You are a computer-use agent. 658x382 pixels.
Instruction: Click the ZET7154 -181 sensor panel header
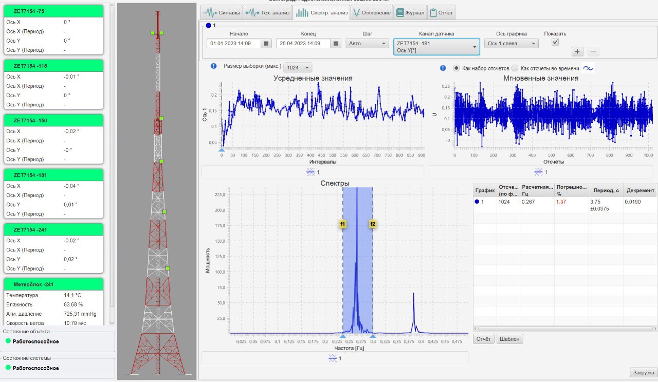(53, 175)
